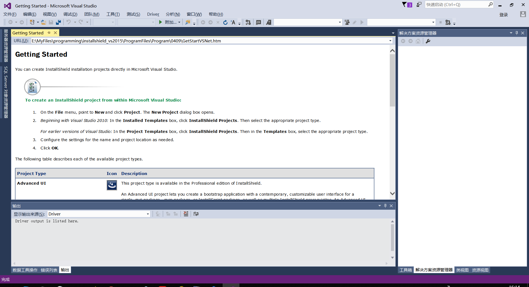Open Solution Explorer window position dropdown

[511, 33]
